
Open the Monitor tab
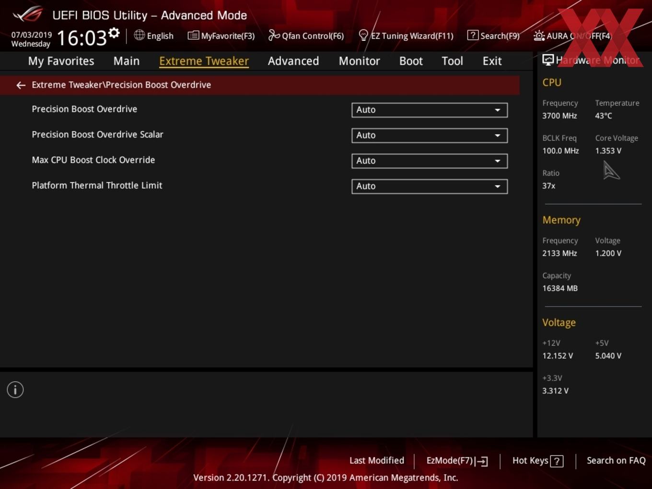point(360,61)
